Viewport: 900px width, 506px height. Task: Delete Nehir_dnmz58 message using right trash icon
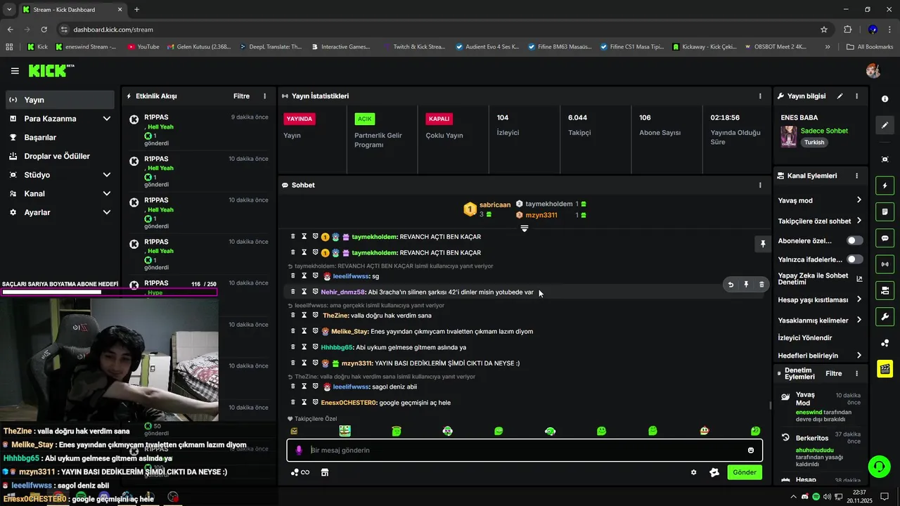[x=761, y=285]
